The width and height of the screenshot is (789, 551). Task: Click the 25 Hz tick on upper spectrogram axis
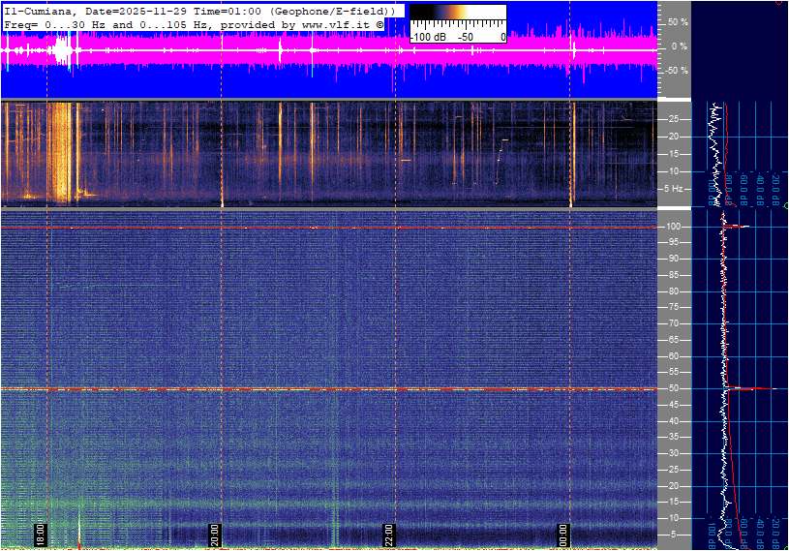click(673, 119)
